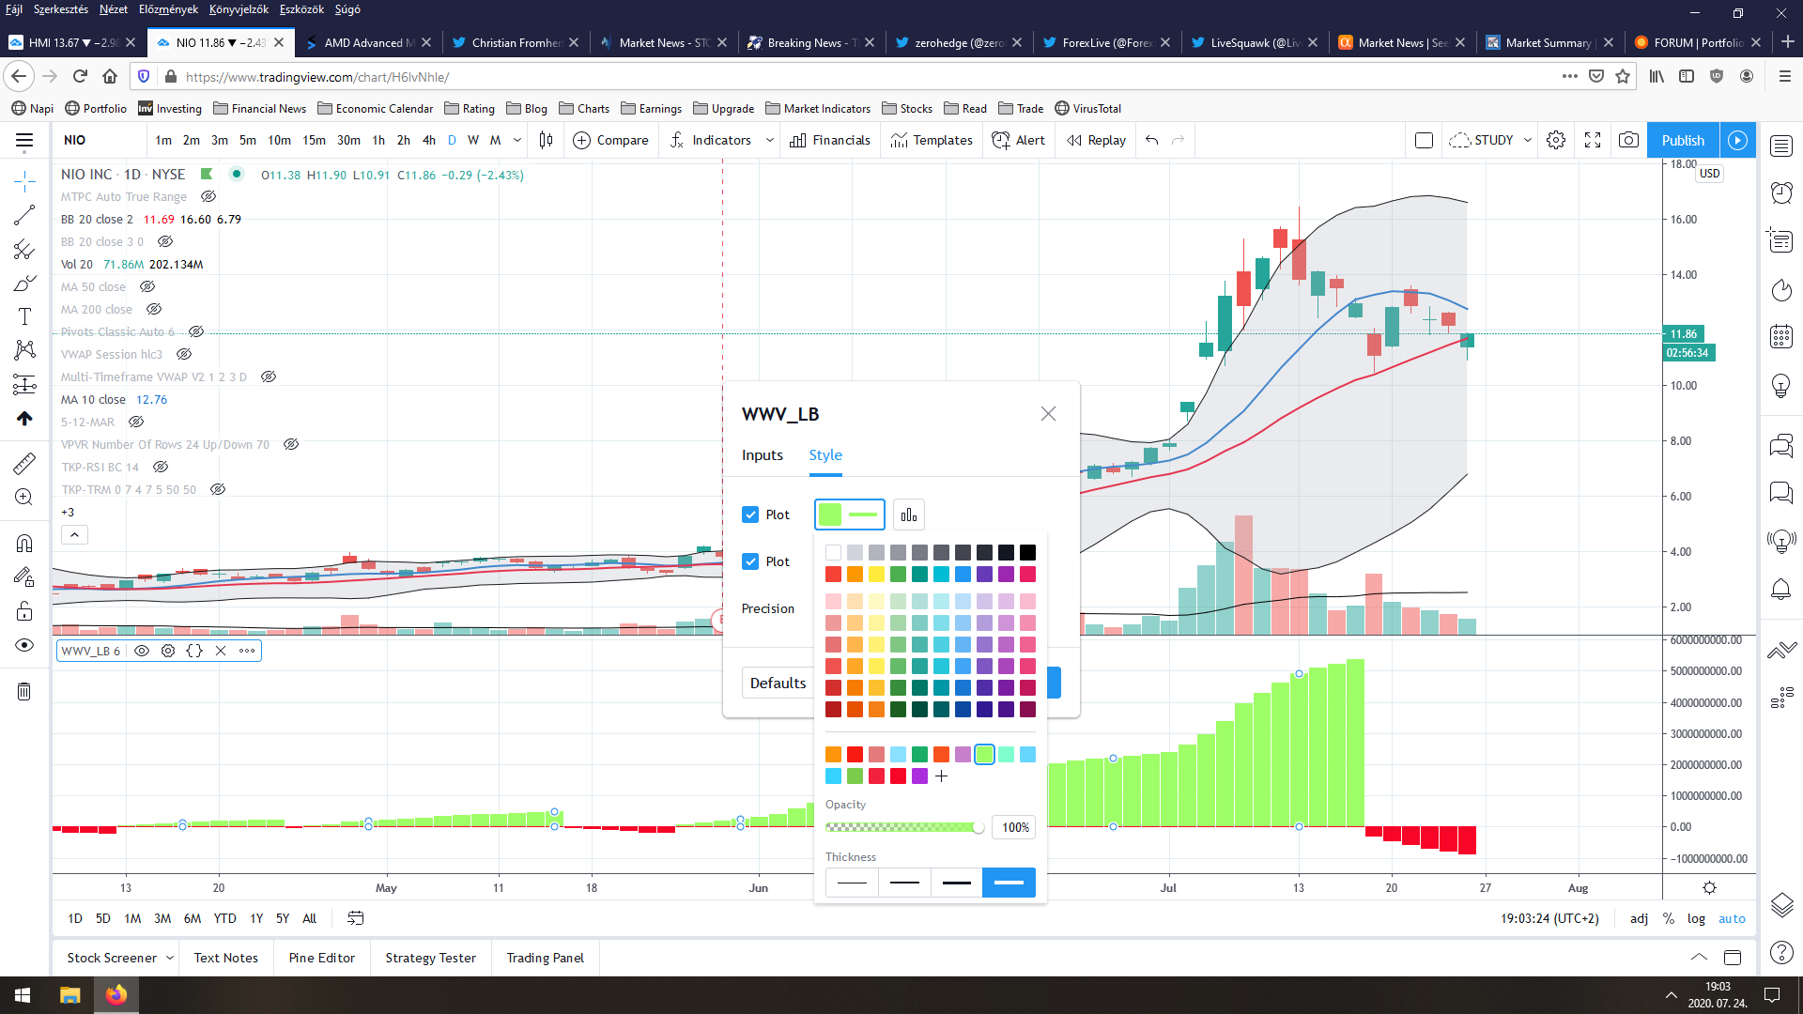1803x1014 pixels.
Task: Pick the black color swatch in palette
Action: point(1027,552)
